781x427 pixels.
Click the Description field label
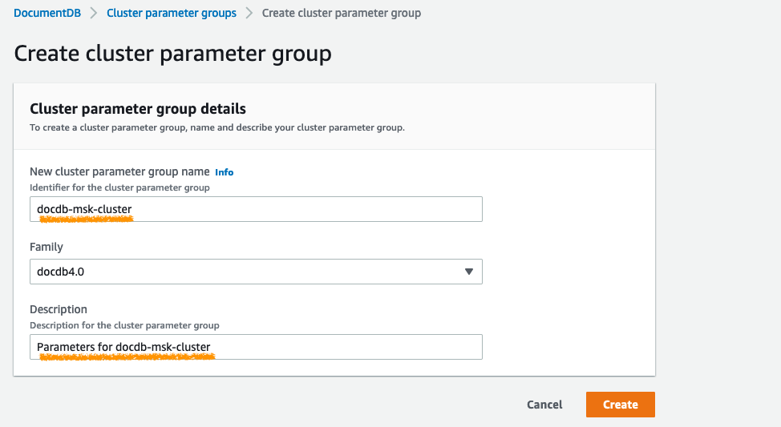coord(59,309)
